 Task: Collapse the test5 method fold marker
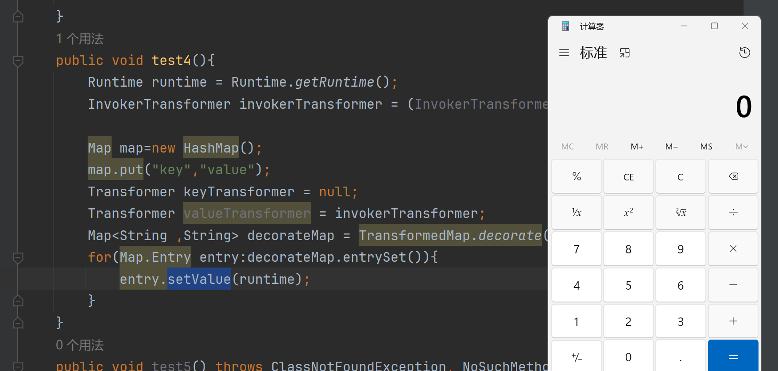click(x=18, y=366)
